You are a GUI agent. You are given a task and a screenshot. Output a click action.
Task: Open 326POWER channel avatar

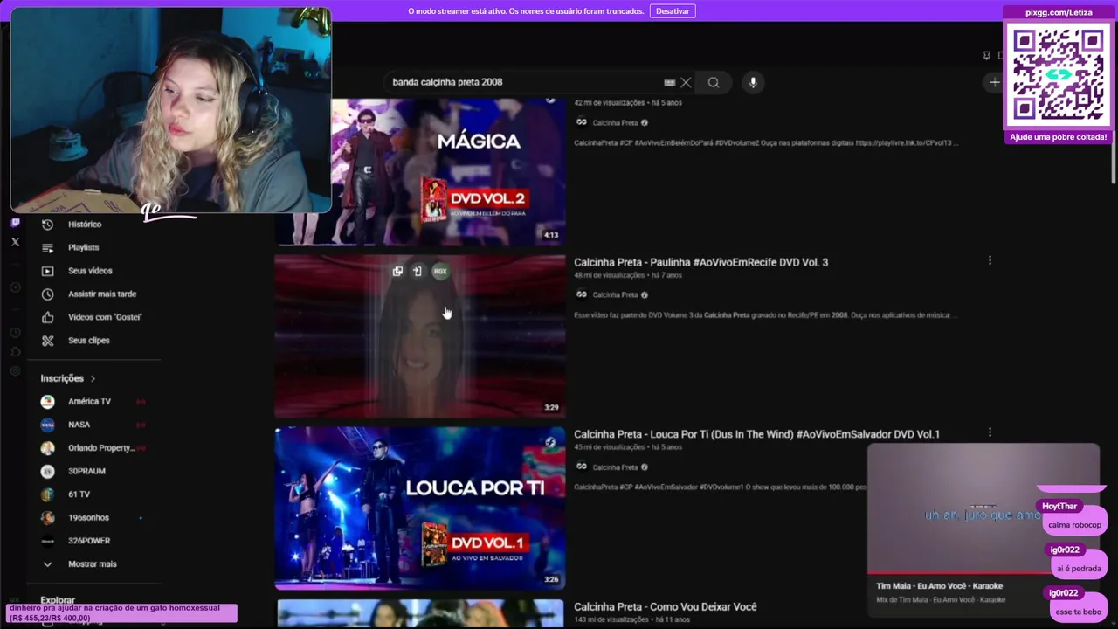(x=48, y=541)
